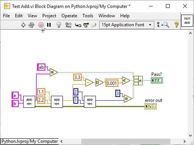The image size is (194, 145).
Task: Toggle Context Help question mark
Action: click(x=176, y=25)
